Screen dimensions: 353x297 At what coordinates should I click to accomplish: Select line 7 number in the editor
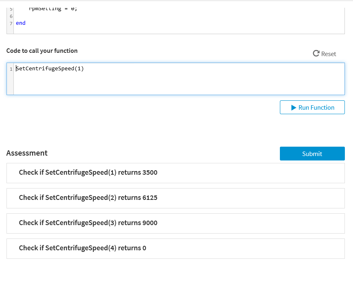[x=11, y=23]
